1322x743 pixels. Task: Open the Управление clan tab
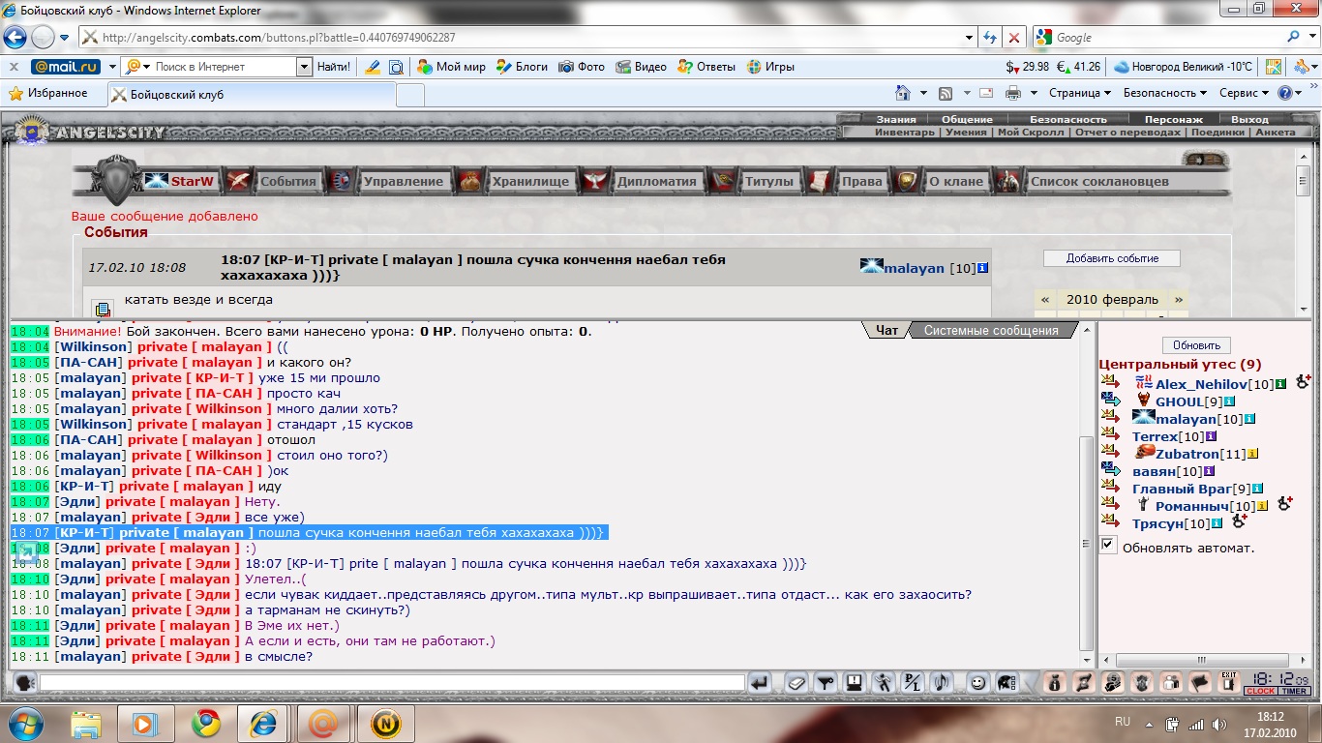pos(403,181)
